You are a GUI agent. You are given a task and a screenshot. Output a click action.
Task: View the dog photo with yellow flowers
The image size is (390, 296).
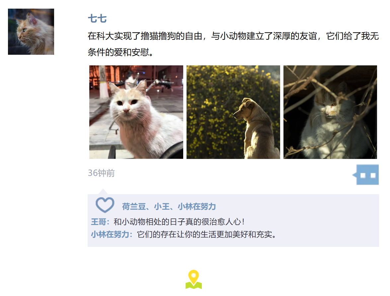(x=233, y=112)
